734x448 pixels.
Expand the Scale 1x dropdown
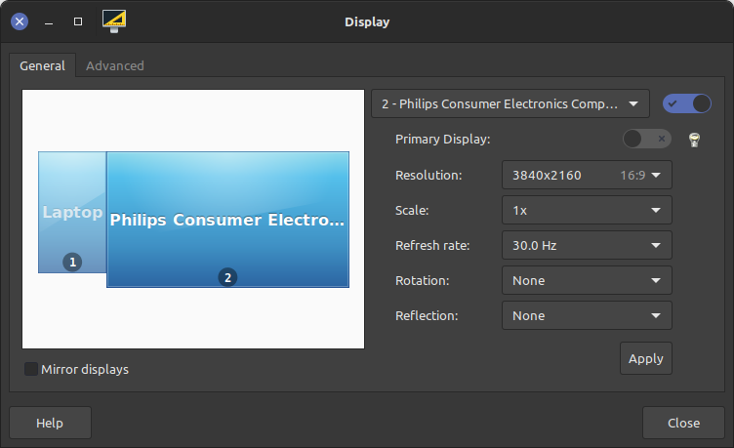(587, 210)
